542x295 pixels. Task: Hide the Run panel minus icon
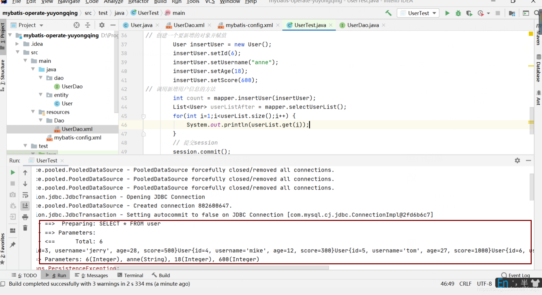point(528,161)
